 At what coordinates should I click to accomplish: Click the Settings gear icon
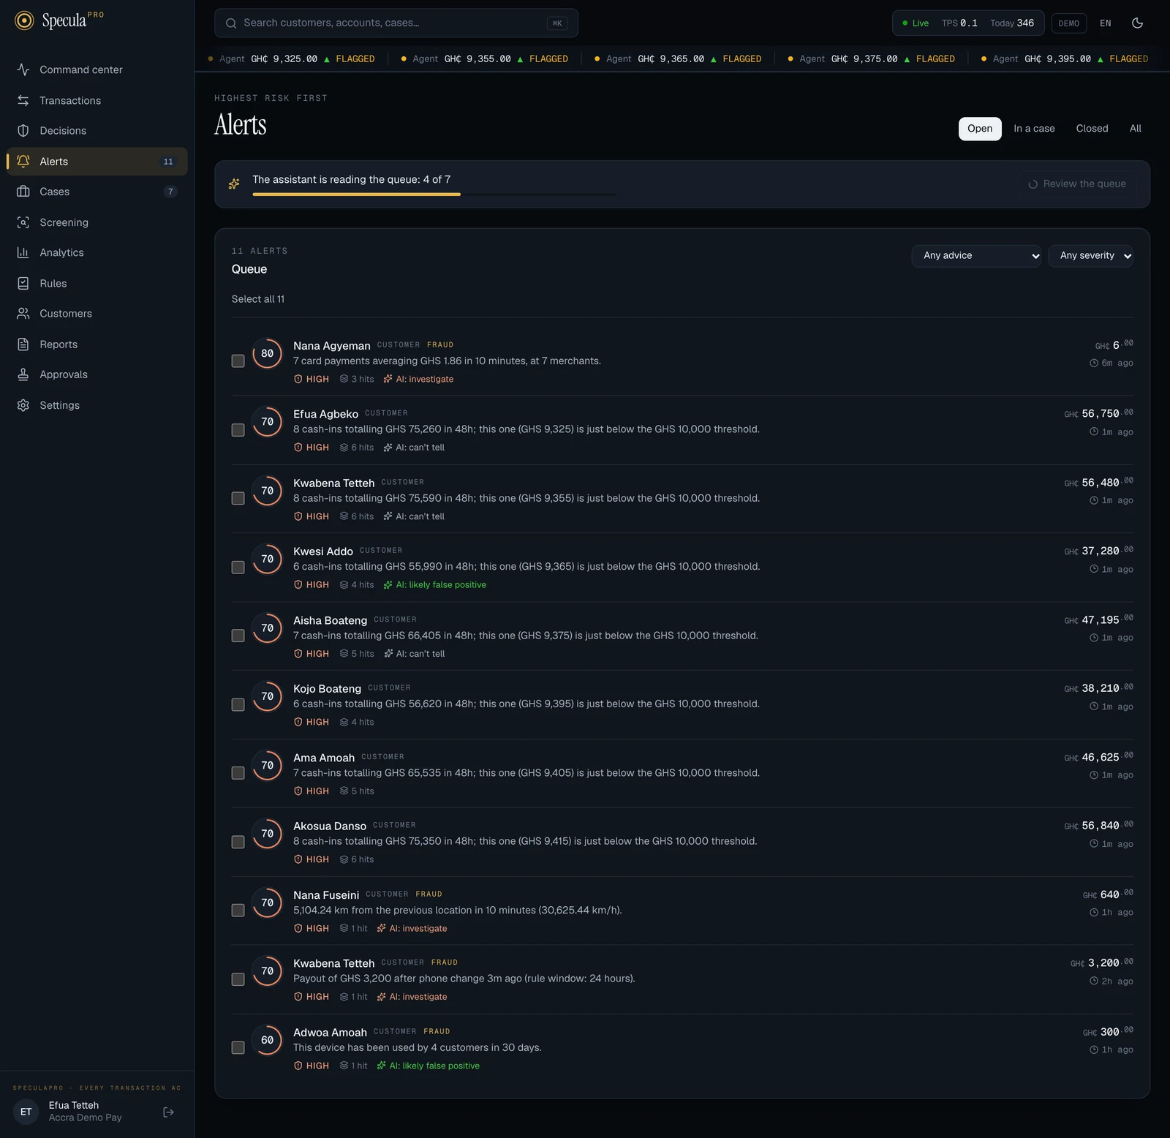point(23,405)
